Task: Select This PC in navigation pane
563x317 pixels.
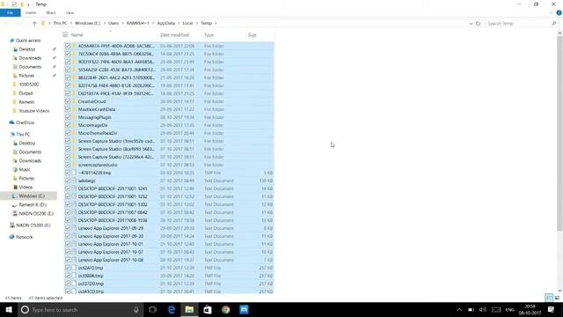Action: [23, 135]
